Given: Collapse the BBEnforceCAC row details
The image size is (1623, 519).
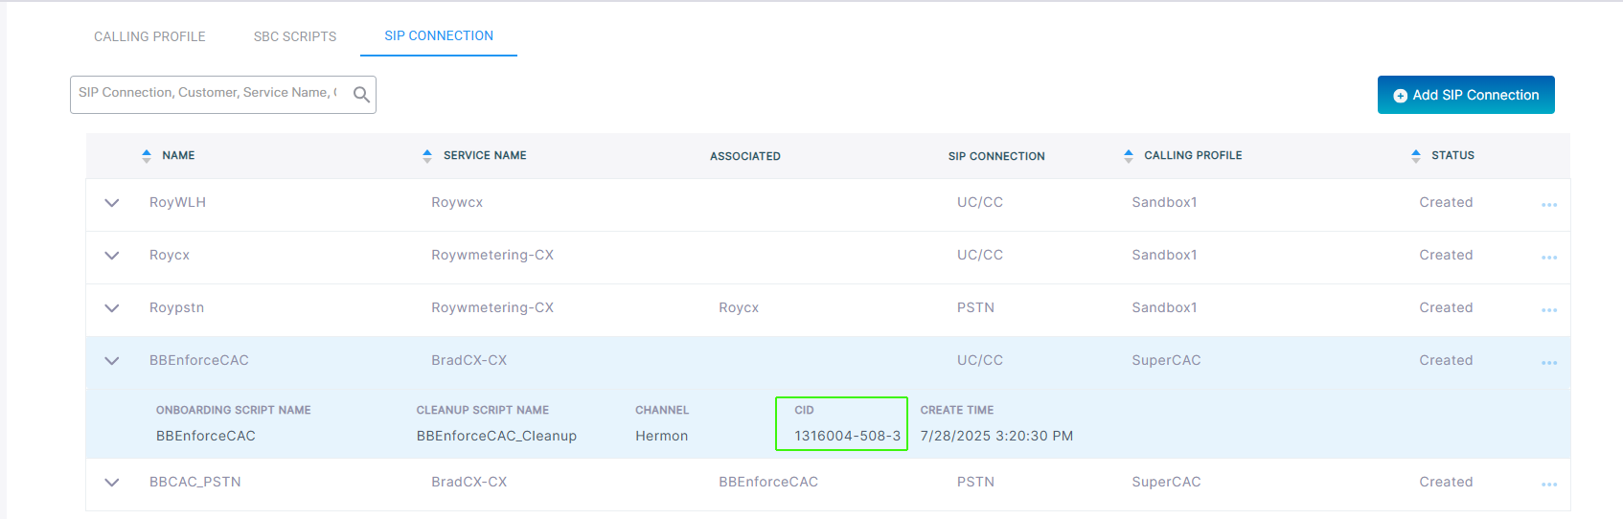Looking at the screenshot, I should [x=112, y=361].
